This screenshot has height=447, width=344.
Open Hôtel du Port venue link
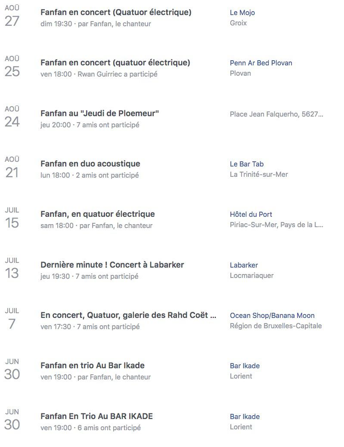(251, 214)
